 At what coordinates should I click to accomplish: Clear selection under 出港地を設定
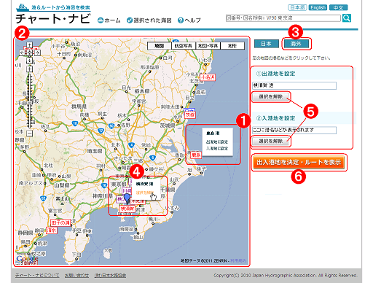click(271, 96)
